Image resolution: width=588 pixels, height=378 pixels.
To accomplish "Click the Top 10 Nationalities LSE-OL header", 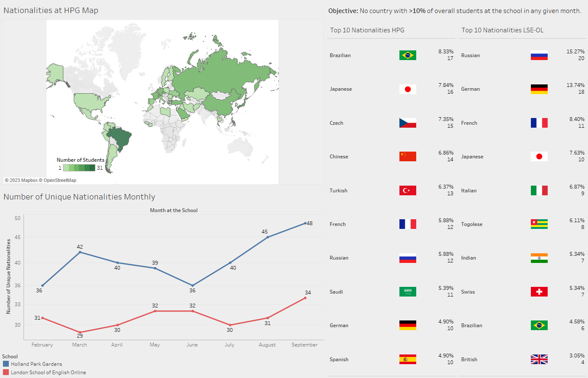I will click(502, 30).
